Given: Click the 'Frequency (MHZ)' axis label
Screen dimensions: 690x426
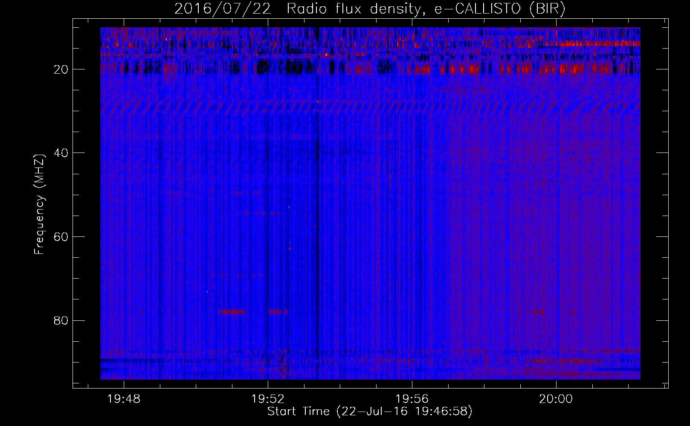Looking at the screenshot, I should click(39, 204).
